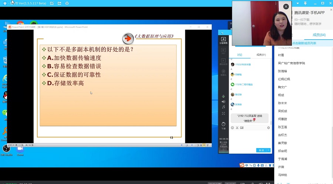Click the share icon in title bar
333x184 pixels.
click(59, 3)
